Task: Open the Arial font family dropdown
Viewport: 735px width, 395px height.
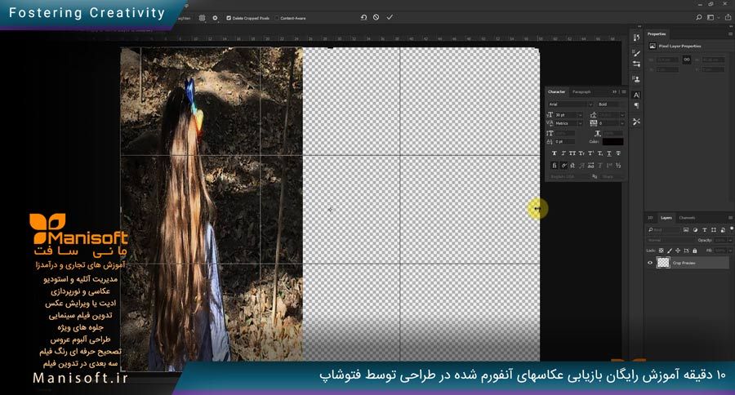Action: click(x=590, y=104)
